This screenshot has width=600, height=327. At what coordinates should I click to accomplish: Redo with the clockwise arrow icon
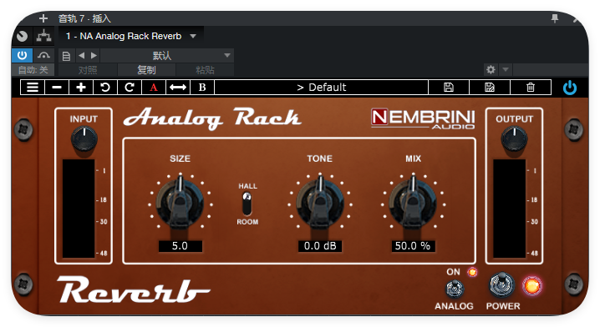[130, 87]
